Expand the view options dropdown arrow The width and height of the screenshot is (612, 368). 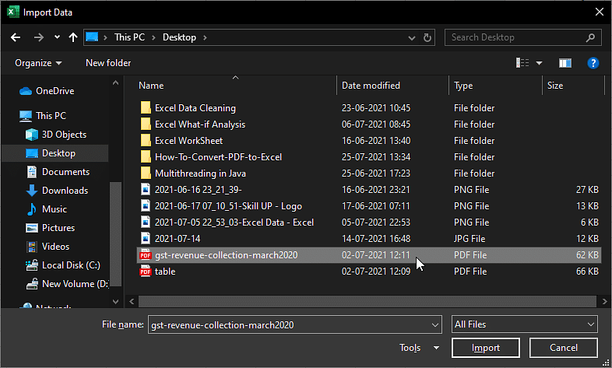pos(539,63)
